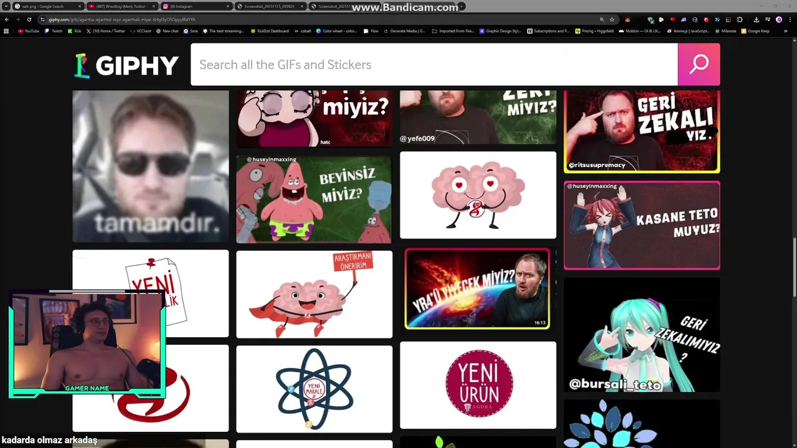Open the Kick bookmark
The width and height of the screenshot is (797, 448).
75,30
